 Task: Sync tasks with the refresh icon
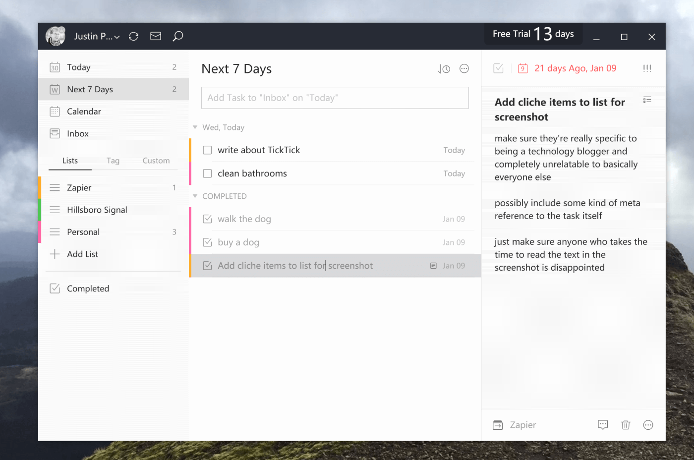(133, 36)
